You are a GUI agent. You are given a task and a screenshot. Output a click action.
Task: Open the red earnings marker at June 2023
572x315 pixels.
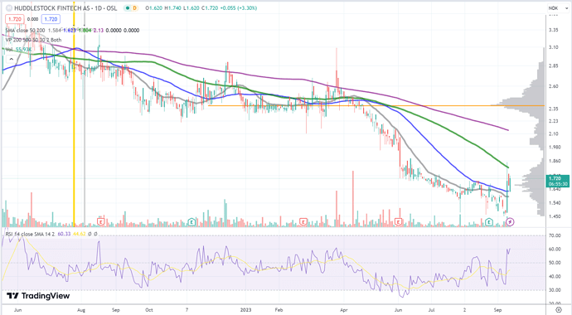(399, 221)
